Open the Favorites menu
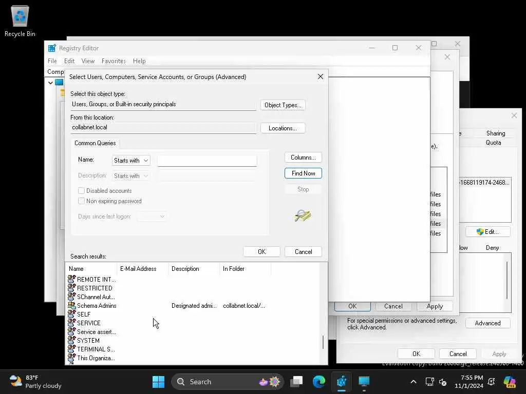 click(114, 61)
